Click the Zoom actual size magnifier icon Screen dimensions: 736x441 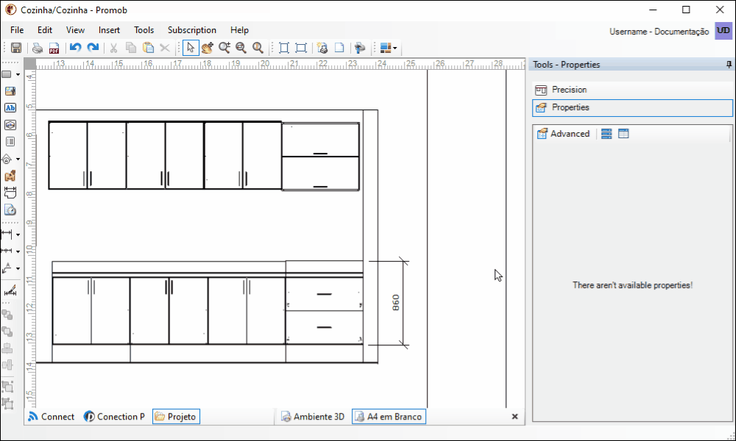(258, 48)
